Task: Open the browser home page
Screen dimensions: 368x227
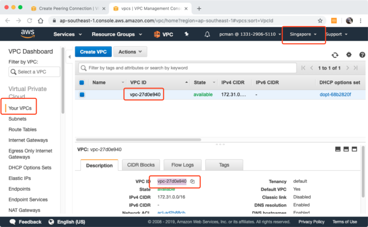Action: (x=41, y=20)
